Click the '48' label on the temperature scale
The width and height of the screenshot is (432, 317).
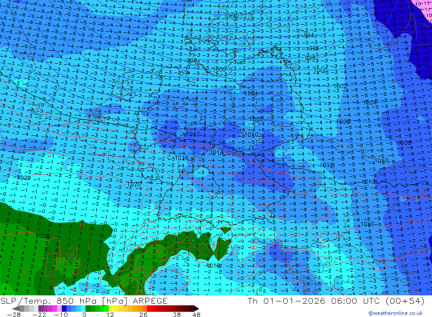tap(197, 314)
